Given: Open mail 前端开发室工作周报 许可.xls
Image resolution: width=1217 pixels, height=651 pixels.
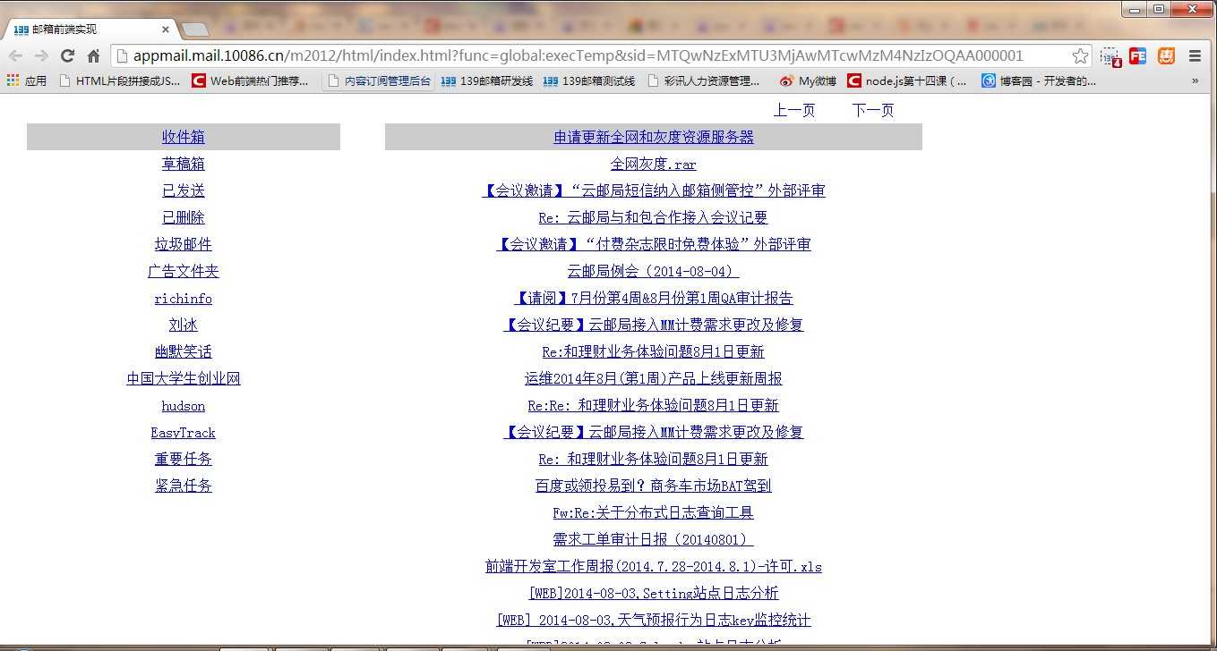Looking at the screenshot, I should (x=654, y=566).
